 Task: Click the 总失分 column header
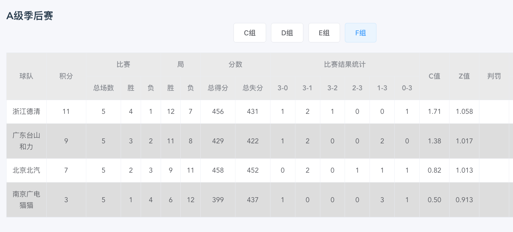click(253, 88)
